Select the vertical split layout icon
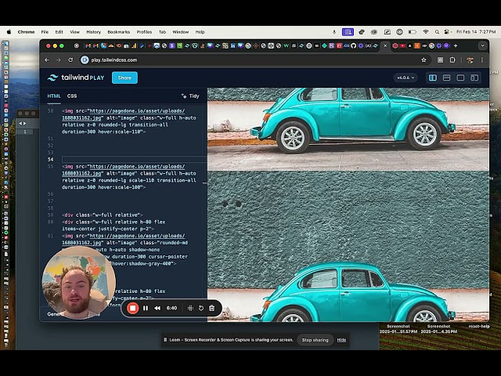The width and height of the screenshot is (501, 376). click(x=433, y=78)
